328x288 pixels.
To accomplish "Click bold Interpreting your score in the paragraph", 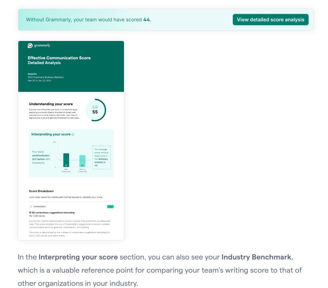I will click(78, 257).
